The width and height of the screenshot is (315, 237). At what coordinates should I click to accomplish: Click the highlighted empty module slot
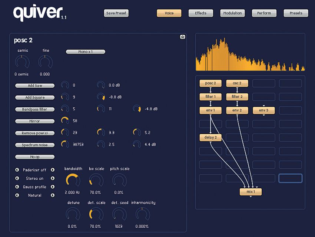pyautogui.click(x=290, y=178)
